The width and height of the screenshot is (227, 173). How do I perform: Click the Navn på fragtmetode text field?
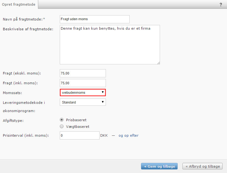95,19
